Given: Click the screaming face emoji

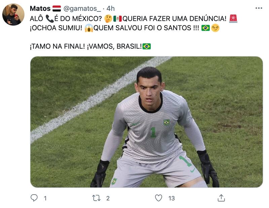Looking at the screenshot, I should pos(89,28).
